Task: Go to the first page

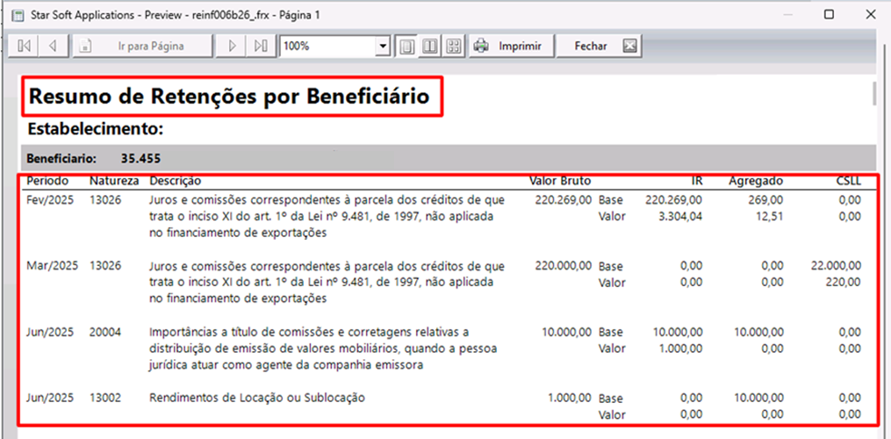Action: click(24, 46)
